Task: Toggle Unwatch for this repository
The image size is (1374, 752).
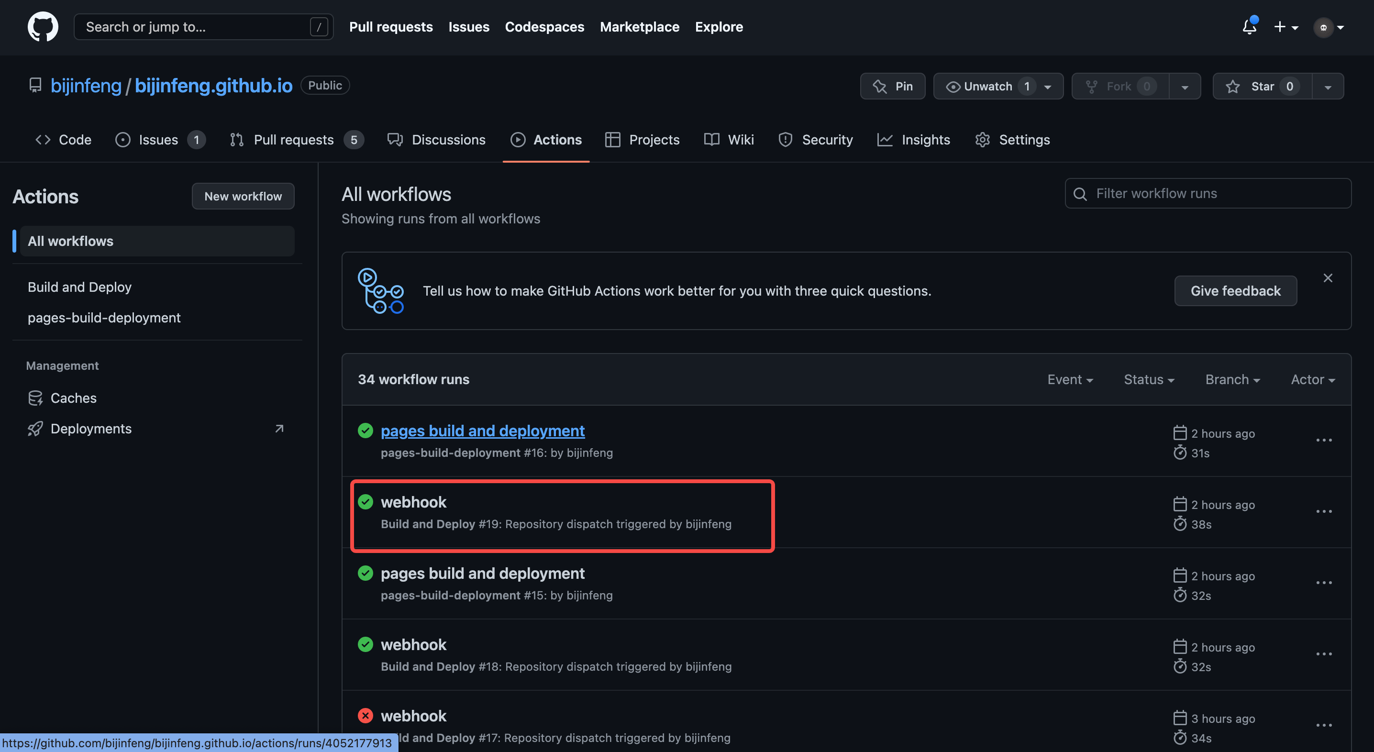Action: 988,87
